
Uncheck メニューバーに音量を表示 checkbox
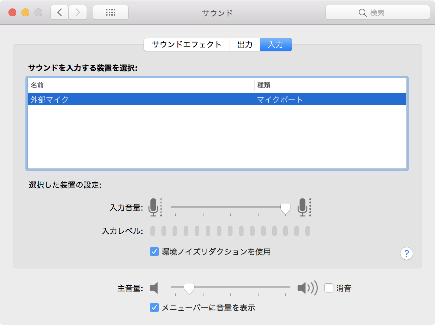[x=154, y=307]
